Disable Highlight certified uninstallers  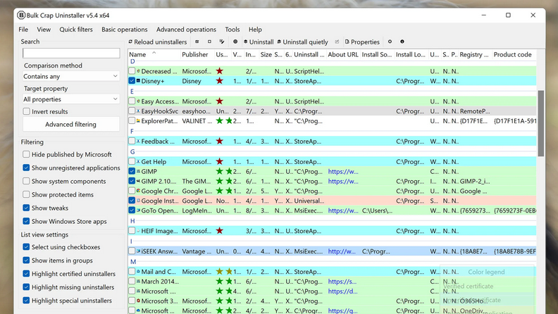pos(26,273)
